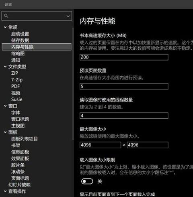This screenshot has width=193, height=197.
Task: Collapse the 常规 tree section
Action: (5, 27)
